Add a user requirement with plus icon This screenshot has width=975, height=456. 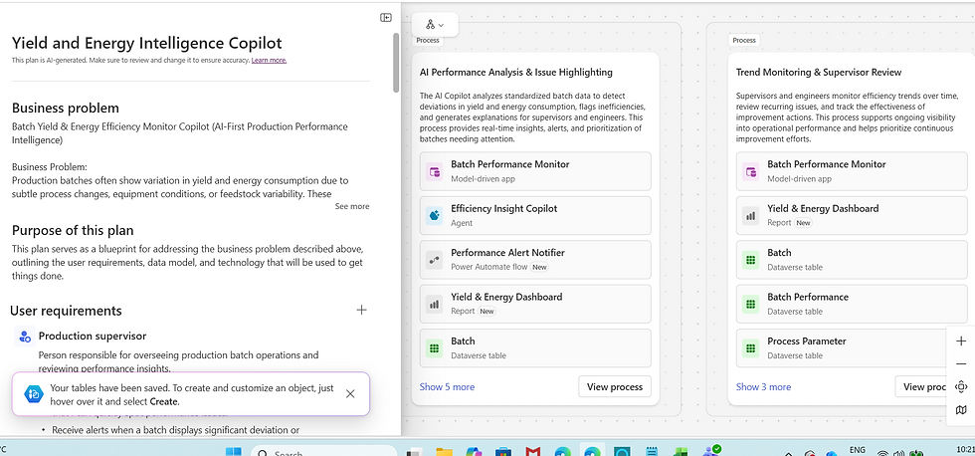361,311
